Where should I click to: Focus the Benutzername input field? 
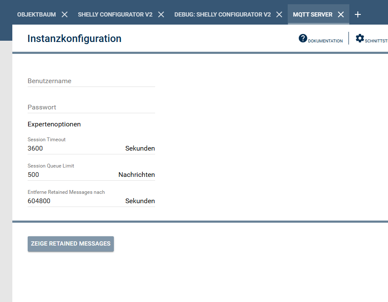pos(91,81)
